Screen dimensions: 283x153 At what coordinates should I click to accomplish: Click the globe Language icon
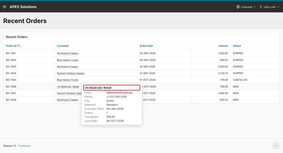[238, 7]
